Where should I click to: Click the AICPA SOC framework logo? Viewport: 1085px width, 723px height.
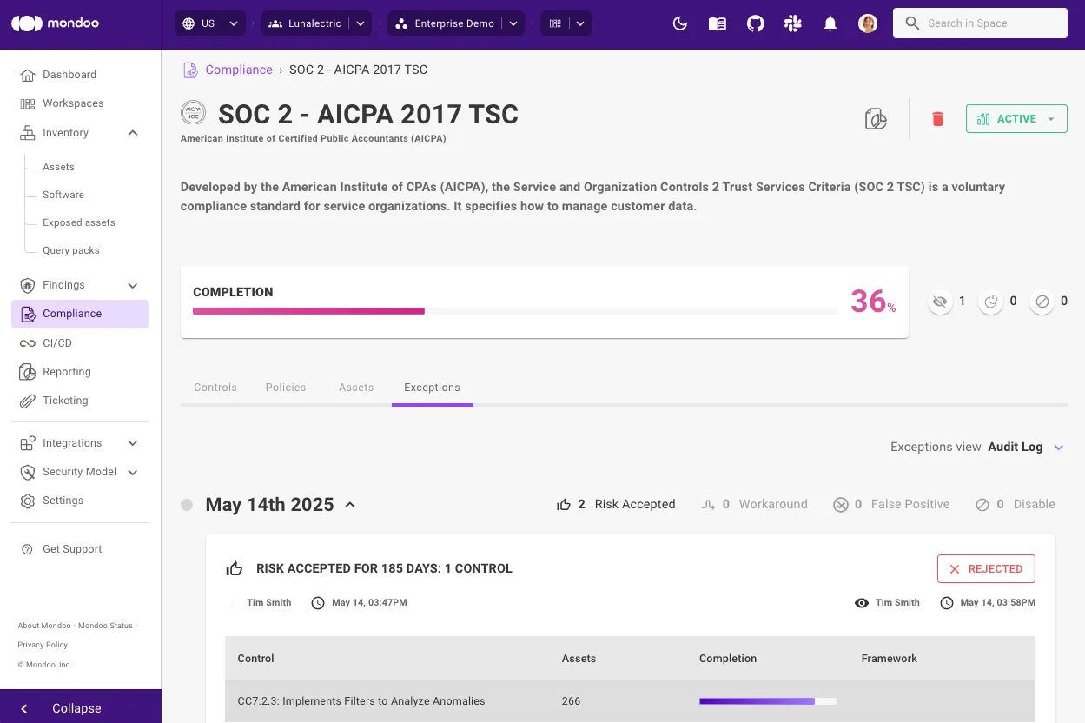coord(194,114)
